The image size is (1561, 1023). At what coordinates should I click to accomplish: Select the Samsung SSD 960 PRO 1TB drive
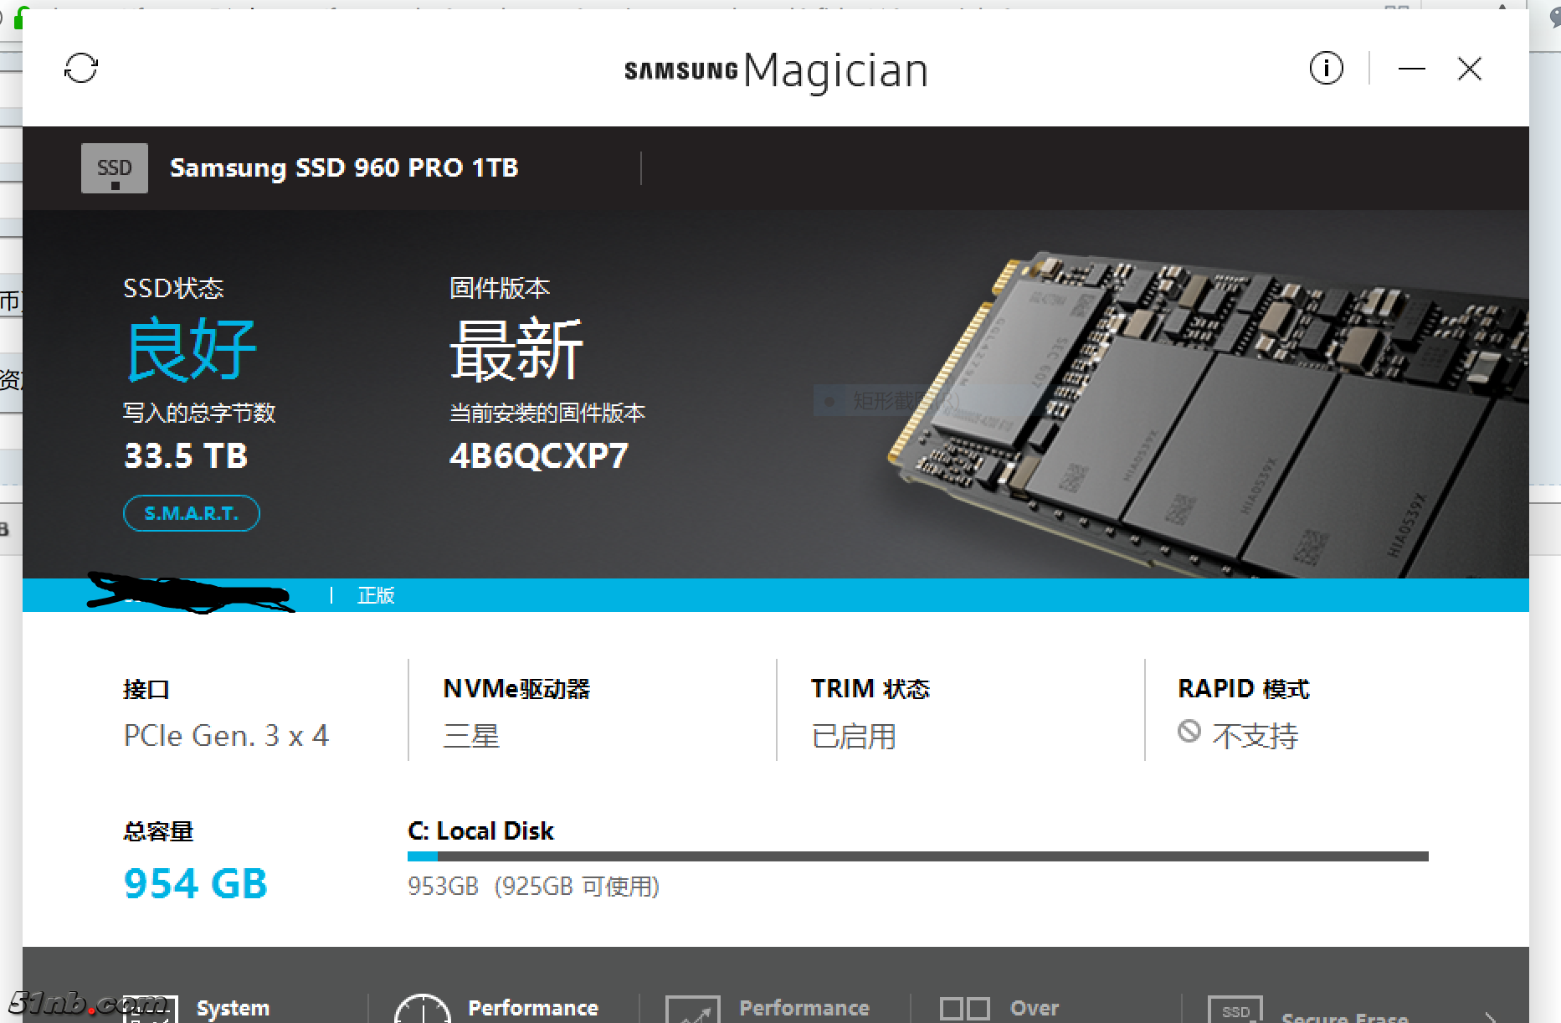[x=344, y=168]
